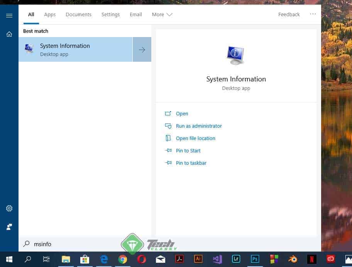Viewport: 352px width, 267px height.
Task: Expand System Information result details with the arrow
Action: pyautogui.click(x=142, y=49)
